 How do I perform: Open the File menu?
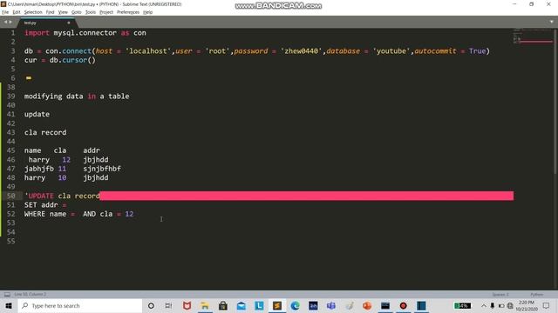(5, 12)
